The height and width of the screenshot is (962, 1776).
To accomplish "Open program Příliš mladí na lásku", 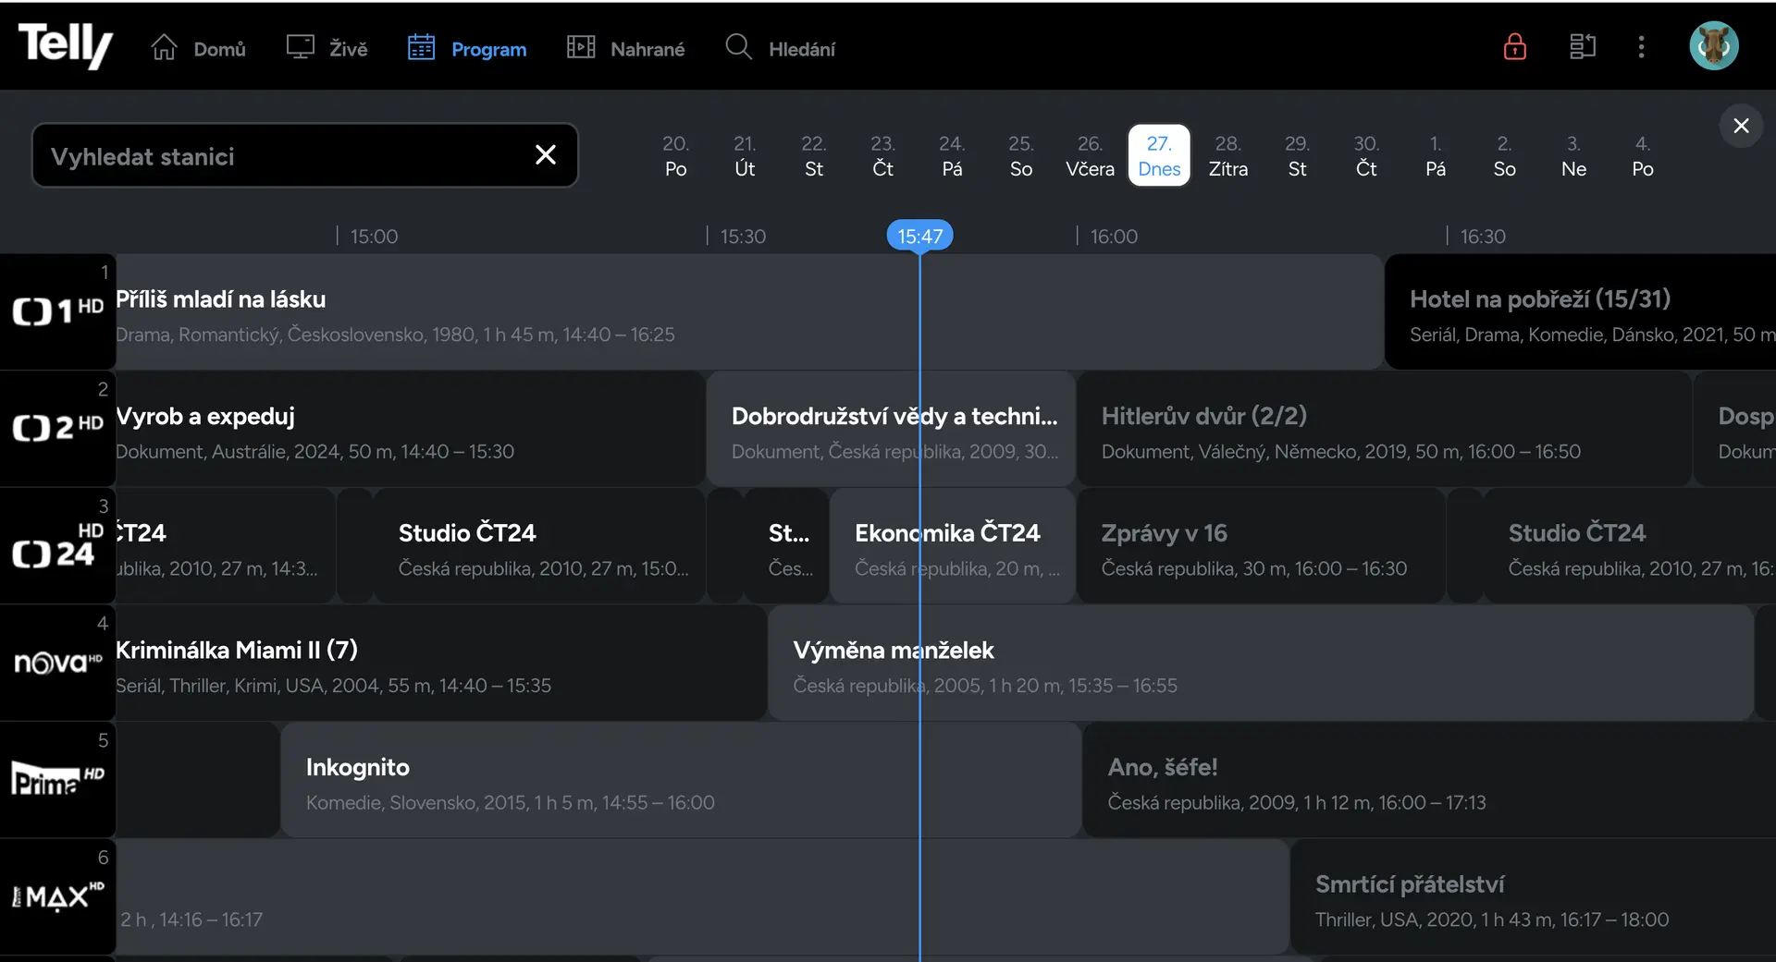I will (x=749, y=311).
